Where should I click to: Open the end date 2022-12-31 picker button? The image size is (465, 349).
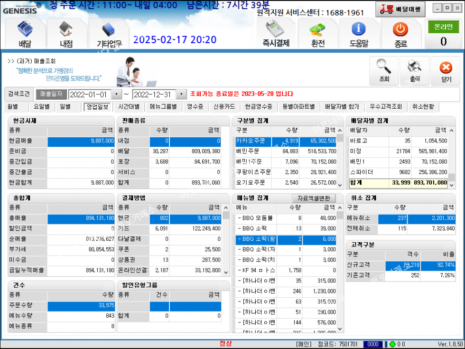tap(180, 94)
